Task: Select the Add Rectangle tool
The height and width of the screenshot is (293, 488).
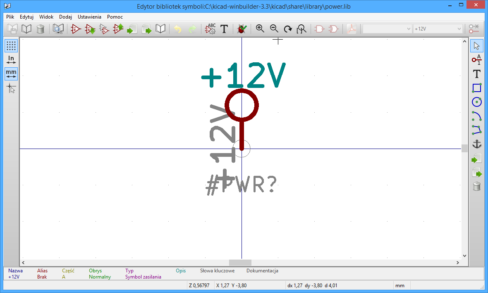Action: click(x=476, y=88)
